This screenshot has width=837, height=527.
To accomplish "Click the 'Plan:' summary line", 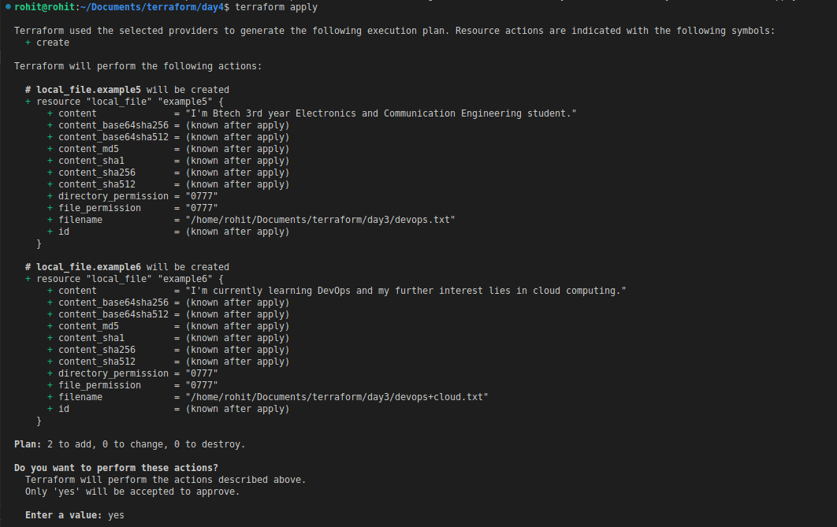I will pos(130,444).
